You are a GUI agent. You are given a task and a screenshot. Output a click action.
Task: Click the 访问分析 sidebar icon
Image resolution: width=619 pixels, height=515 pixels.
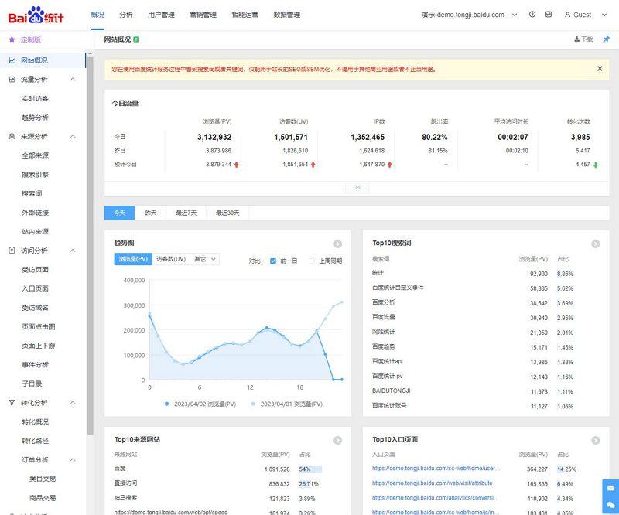pyautogui.click(x=12, y=251)
